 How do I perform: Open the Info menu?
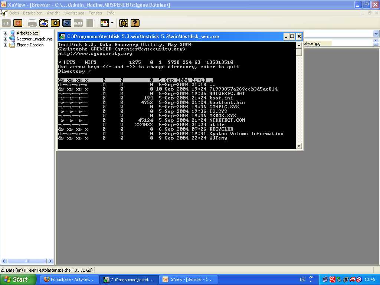tap(111, 13)
